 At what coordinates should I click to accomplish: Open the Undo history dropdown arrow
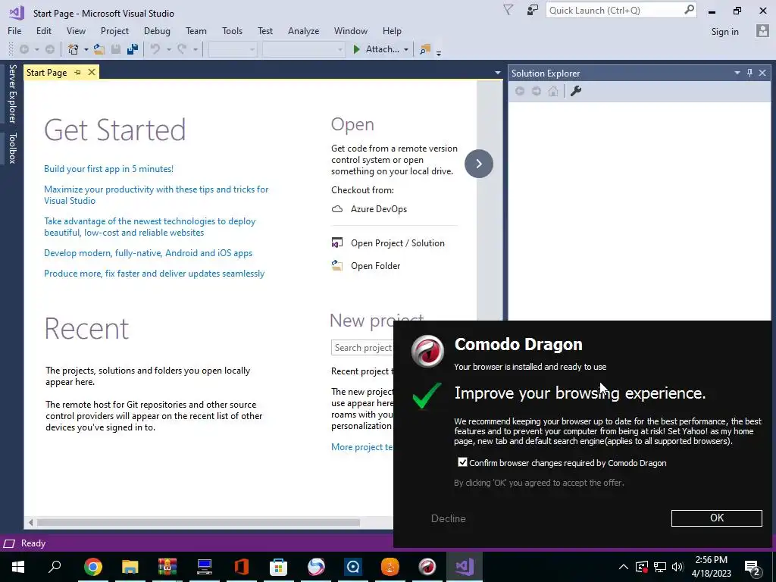point(169,49)
